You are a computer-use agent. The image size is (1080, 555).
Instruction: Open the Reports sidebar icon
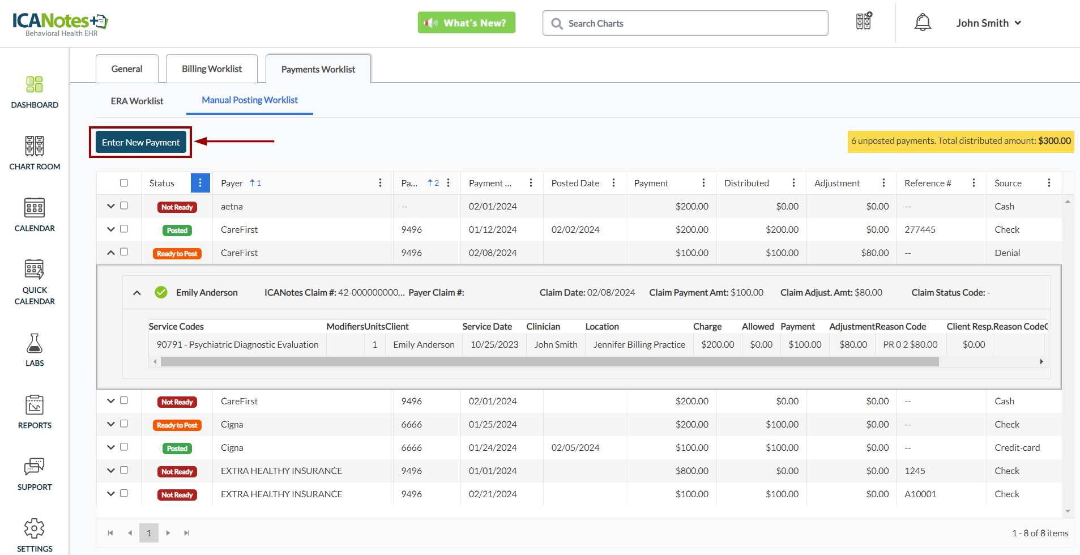35,412
